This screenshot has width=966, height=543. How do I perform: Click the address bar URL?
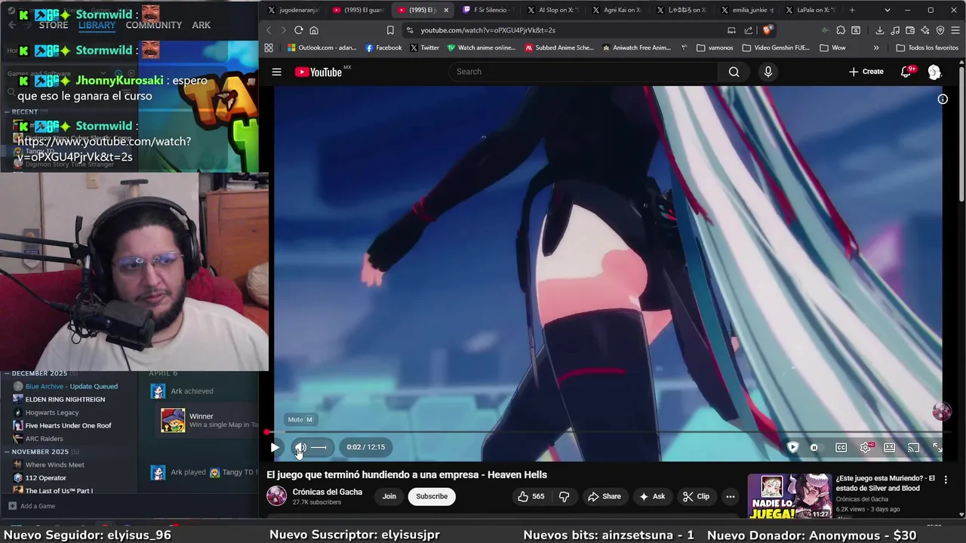click(488, 30)
